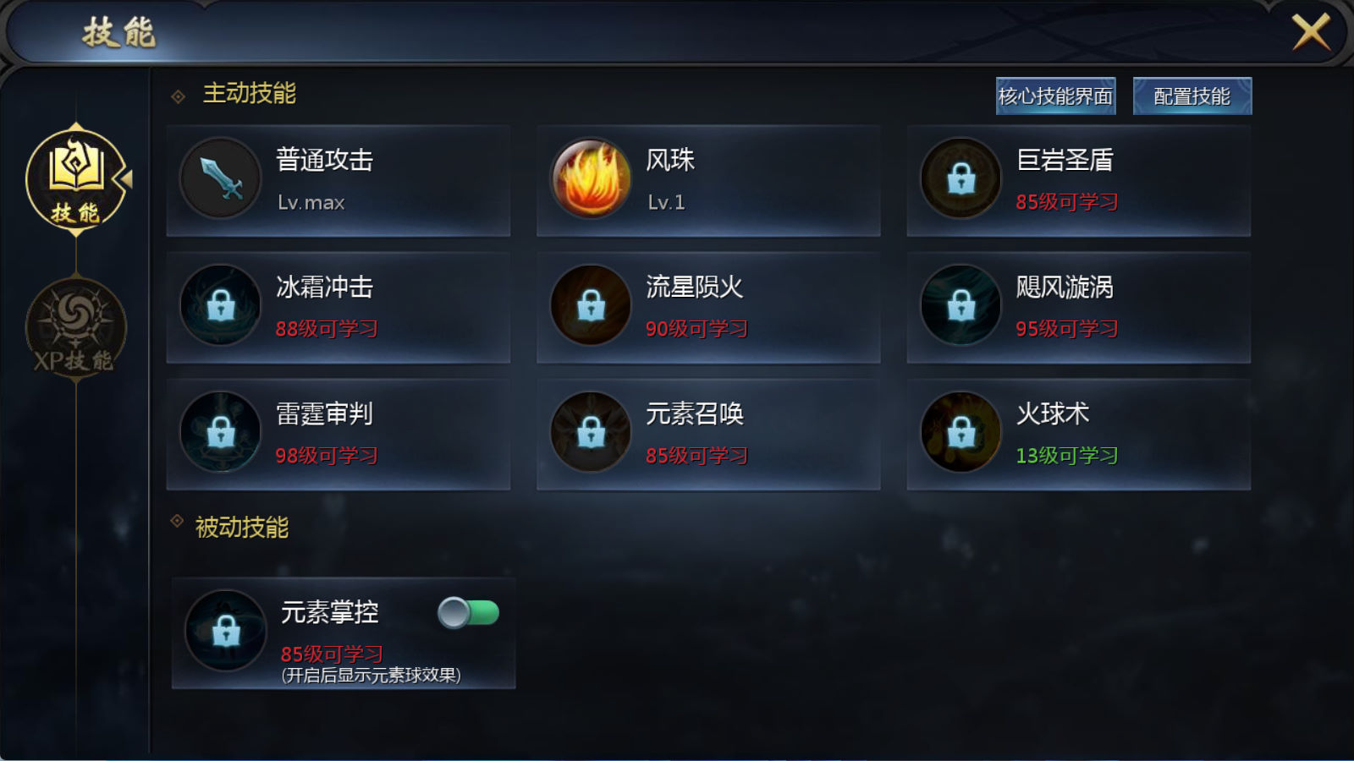Open the 配置技能 button

[1192, 96]
